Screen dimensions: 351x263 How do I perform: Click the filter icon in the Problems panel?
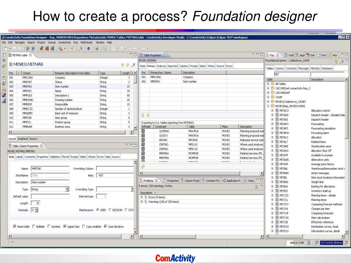click(256, 187)
